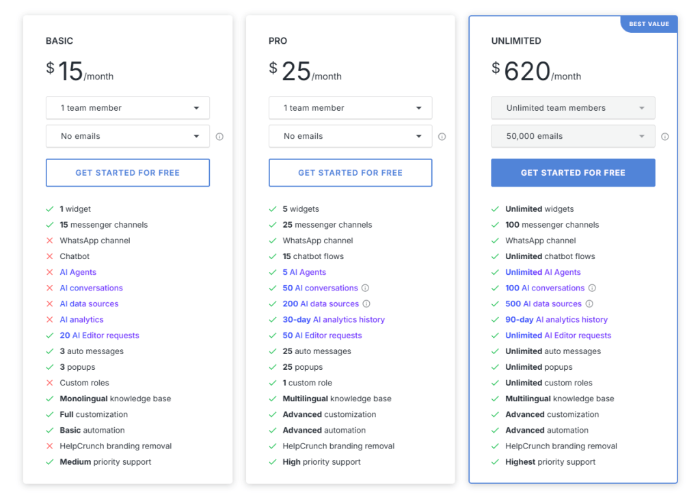Open Unlimited team members dropdown

574,108
